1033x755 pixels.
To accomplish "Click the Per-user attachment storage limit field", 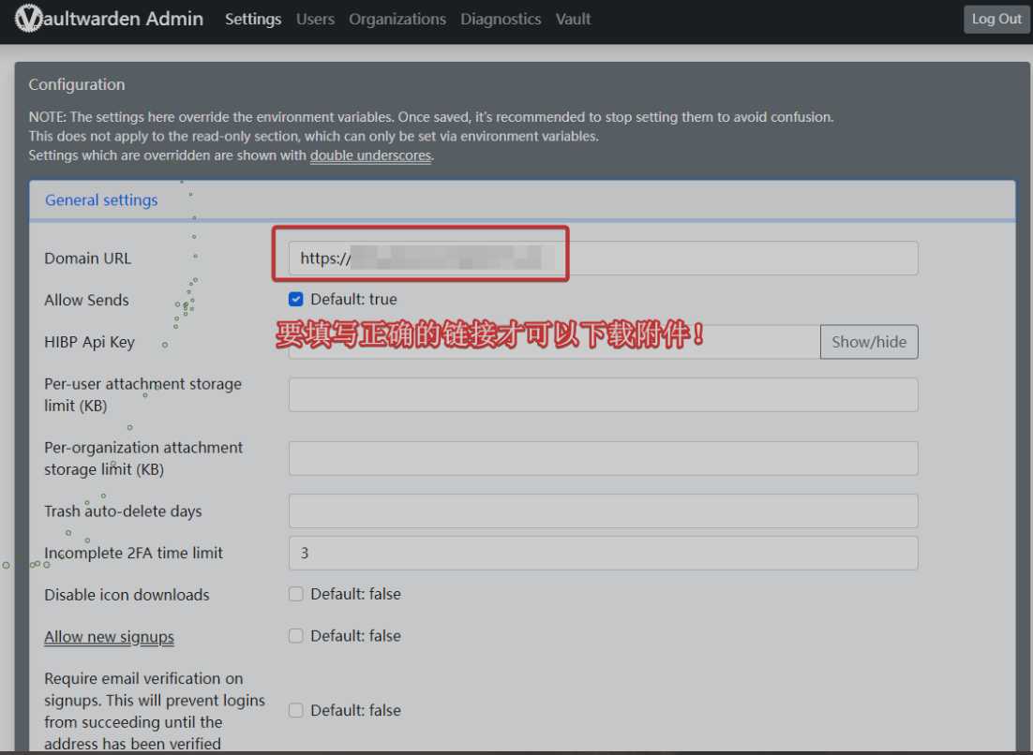I will (x=603, y=394).
